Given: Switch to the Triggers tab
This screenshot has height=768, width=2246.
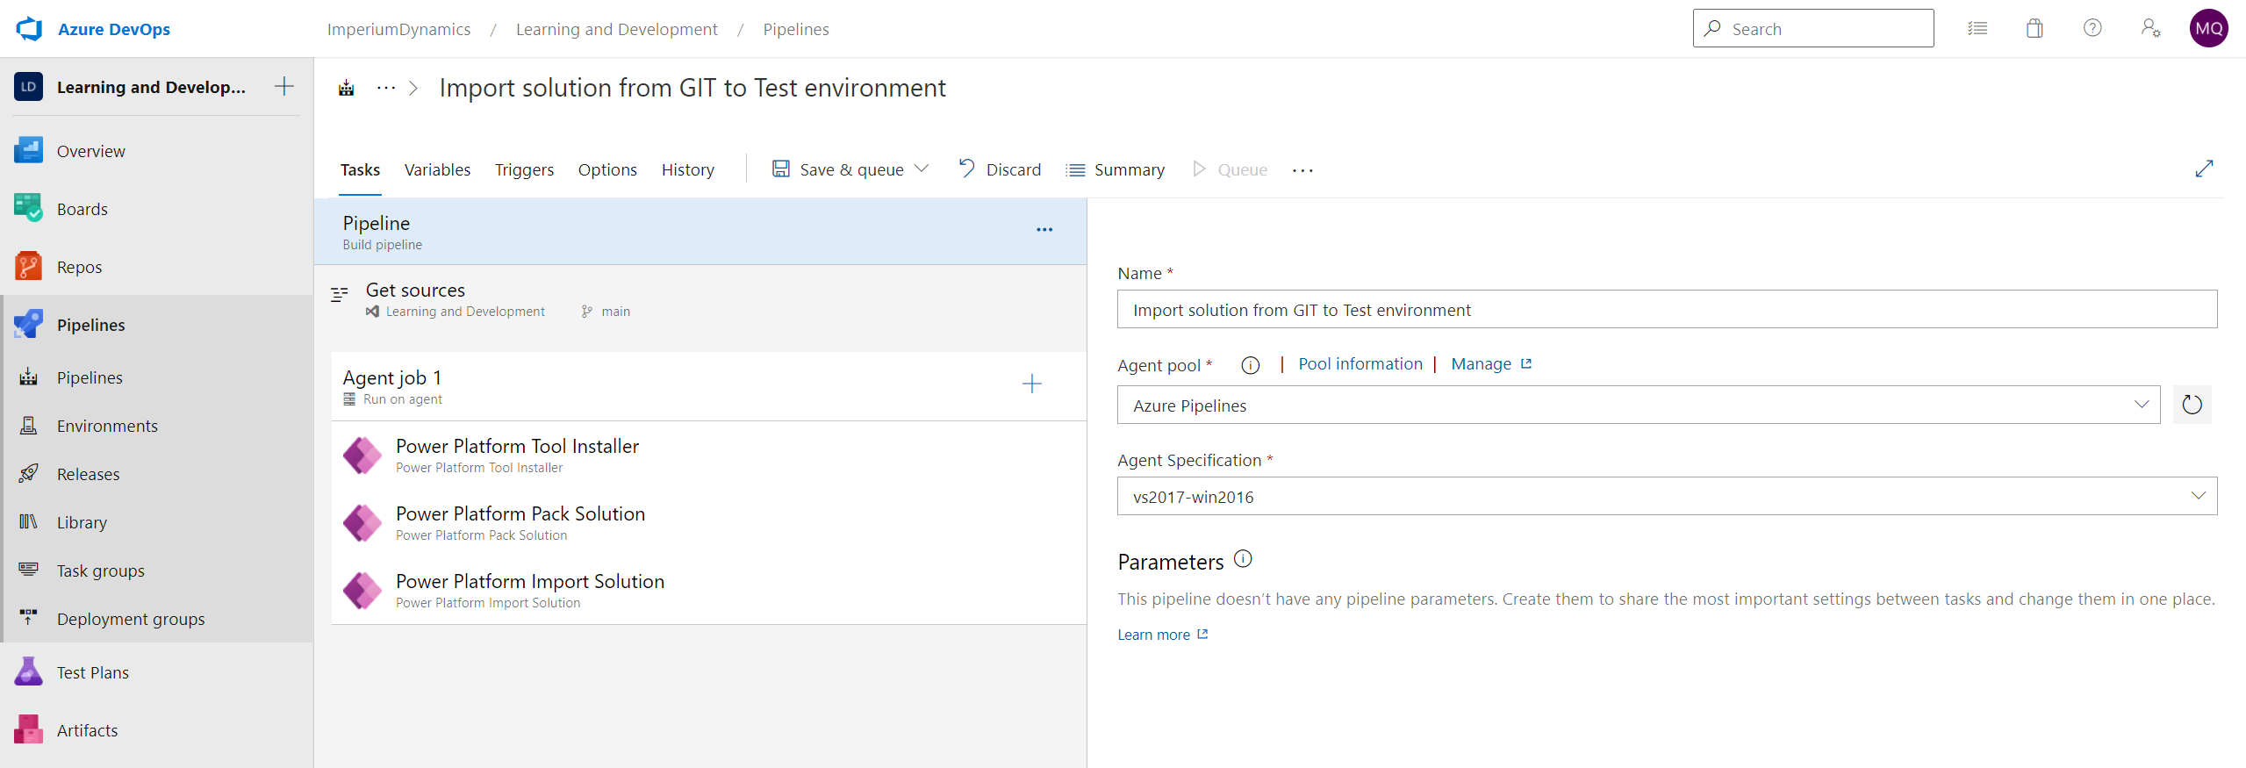Looking at the screenshot, I should (524, 169).
